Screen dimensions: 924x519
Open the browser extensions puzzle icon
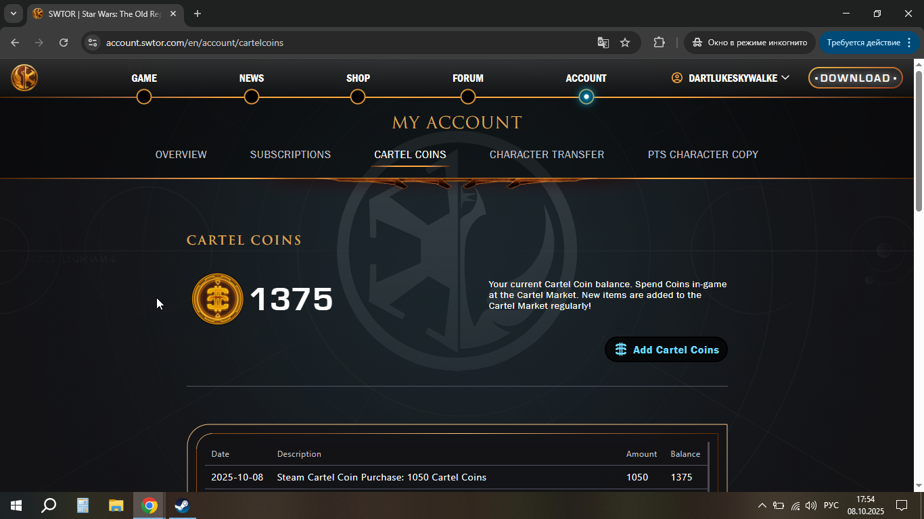click(x=659, y=43)
